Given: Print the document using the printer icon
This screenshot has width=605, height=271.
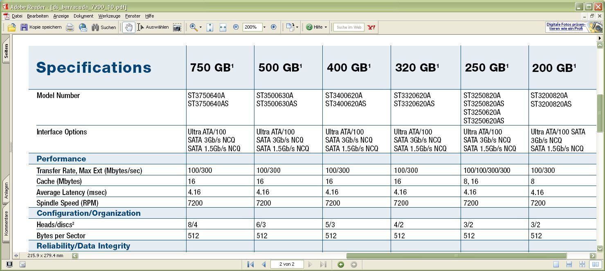Looking at the screenshot, I should (x=70, y=27).
